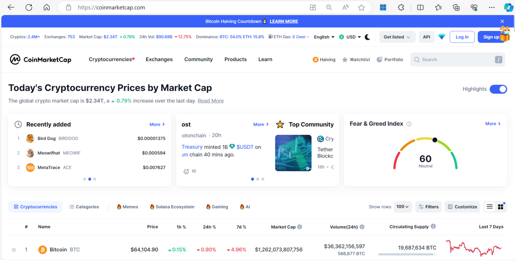This screenshot has height=260, width=515.
Task: Open the browser home page icon
Action: tap(47, 8)
